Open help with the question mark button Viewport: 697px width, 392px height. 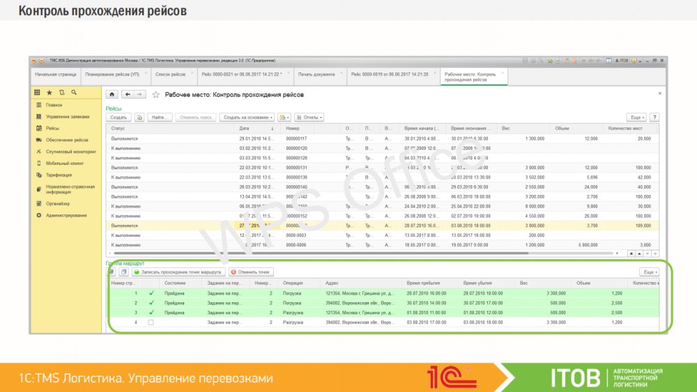pyautogui.click(x=654, y=118)
